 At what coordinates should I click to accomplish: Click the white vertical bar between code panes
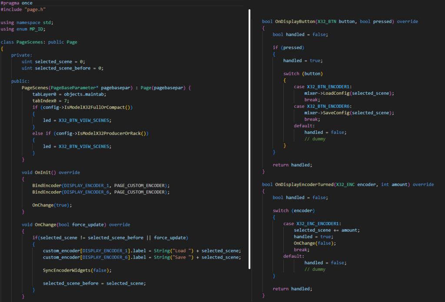point(250,139)
